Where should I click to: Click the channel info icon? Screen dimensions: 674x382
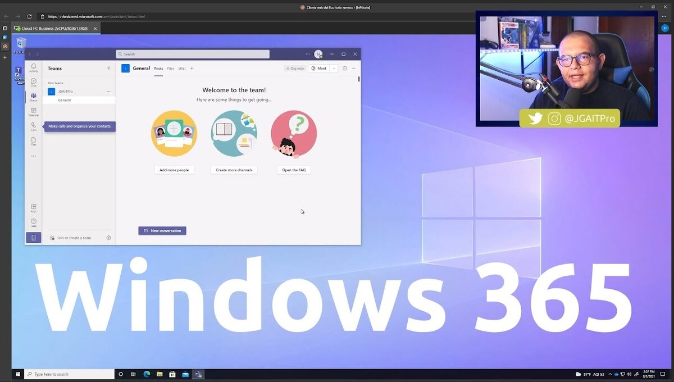(345, 69)
